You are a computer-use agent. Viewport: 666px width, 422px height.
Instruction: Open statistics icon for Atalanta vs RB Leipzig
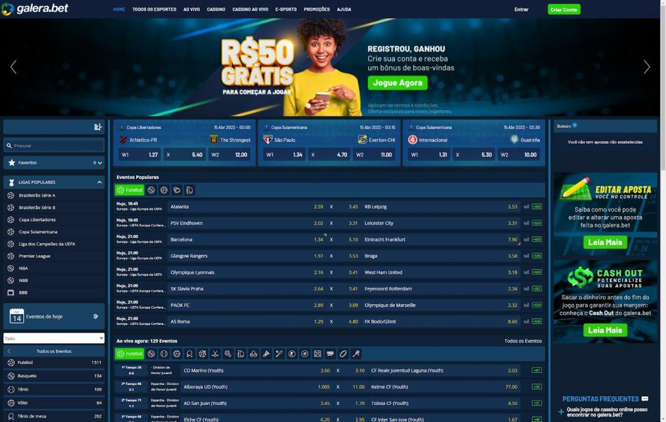click(526, 207)
